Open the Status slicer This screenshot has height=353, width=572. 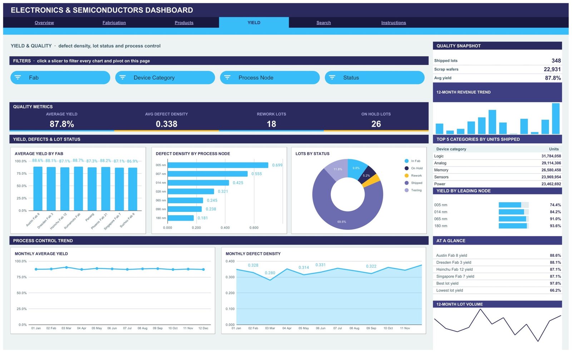pos(374,78)
